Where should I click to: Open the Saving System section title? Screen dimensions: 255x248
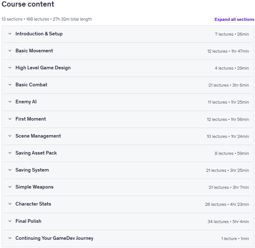[32, 170]
